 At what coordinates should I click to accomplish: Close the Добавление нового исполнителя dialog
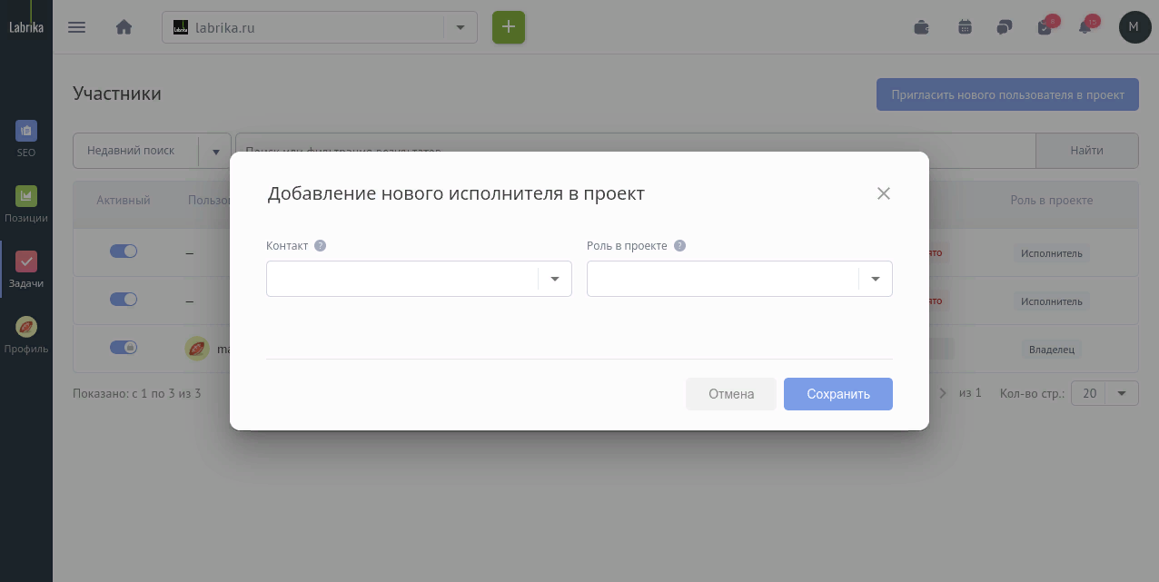pos(884,193)
